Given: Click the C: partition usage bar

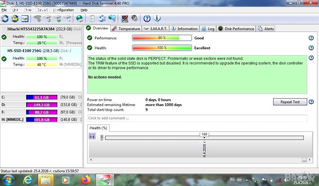Looking at the screenshot, I should pos(41,97).
